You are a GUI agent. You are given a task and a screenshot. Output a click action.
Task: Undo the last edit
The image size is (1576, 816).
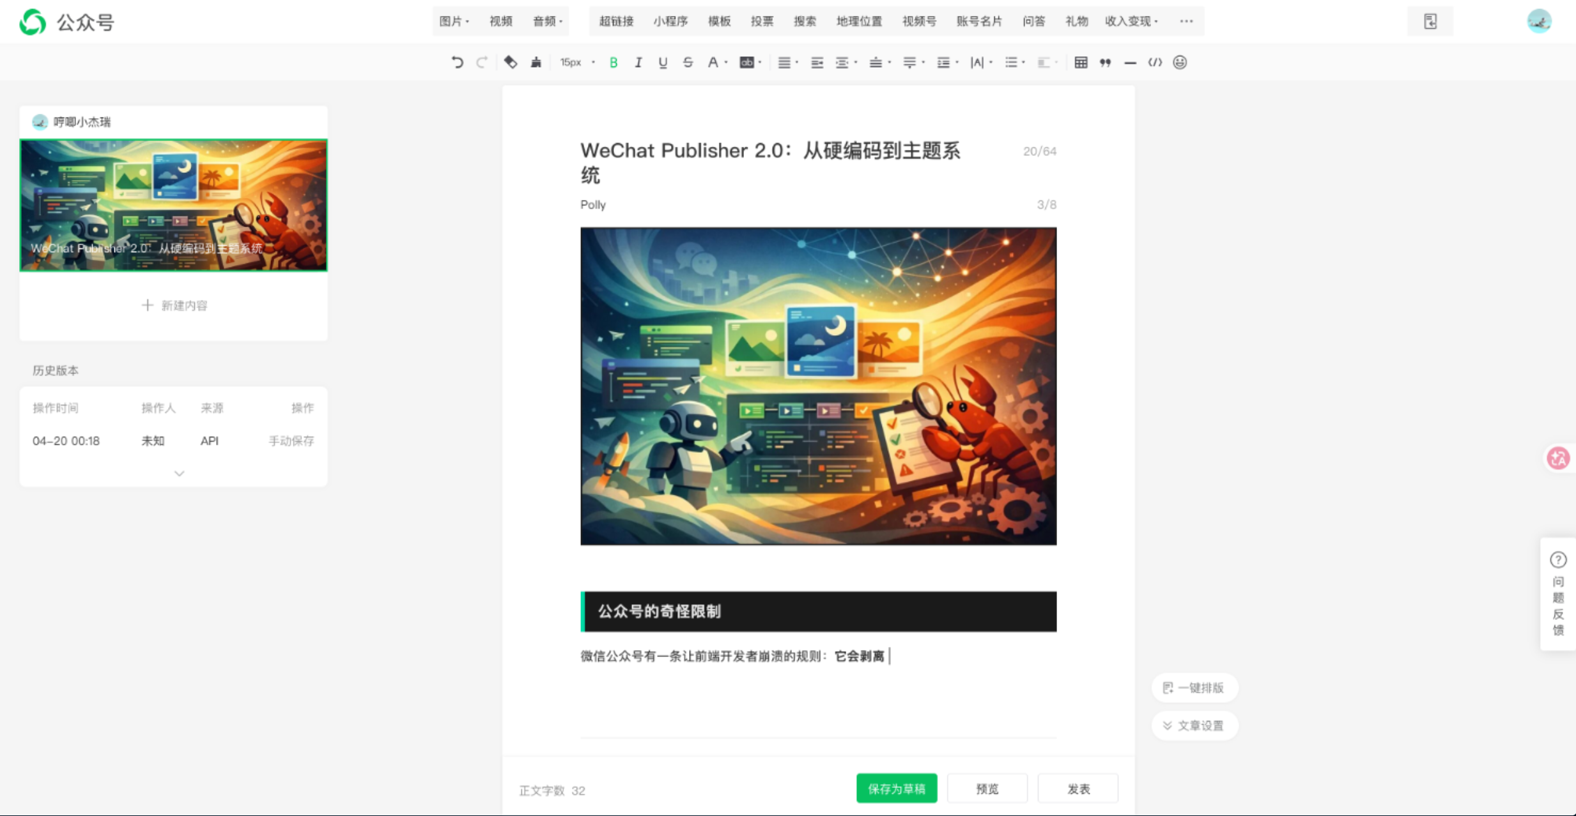pyautogui.click(x=457, y=62)
